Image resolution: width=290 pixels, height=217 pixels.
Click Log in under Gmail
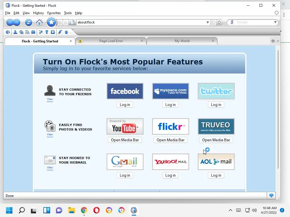point(125,175)
